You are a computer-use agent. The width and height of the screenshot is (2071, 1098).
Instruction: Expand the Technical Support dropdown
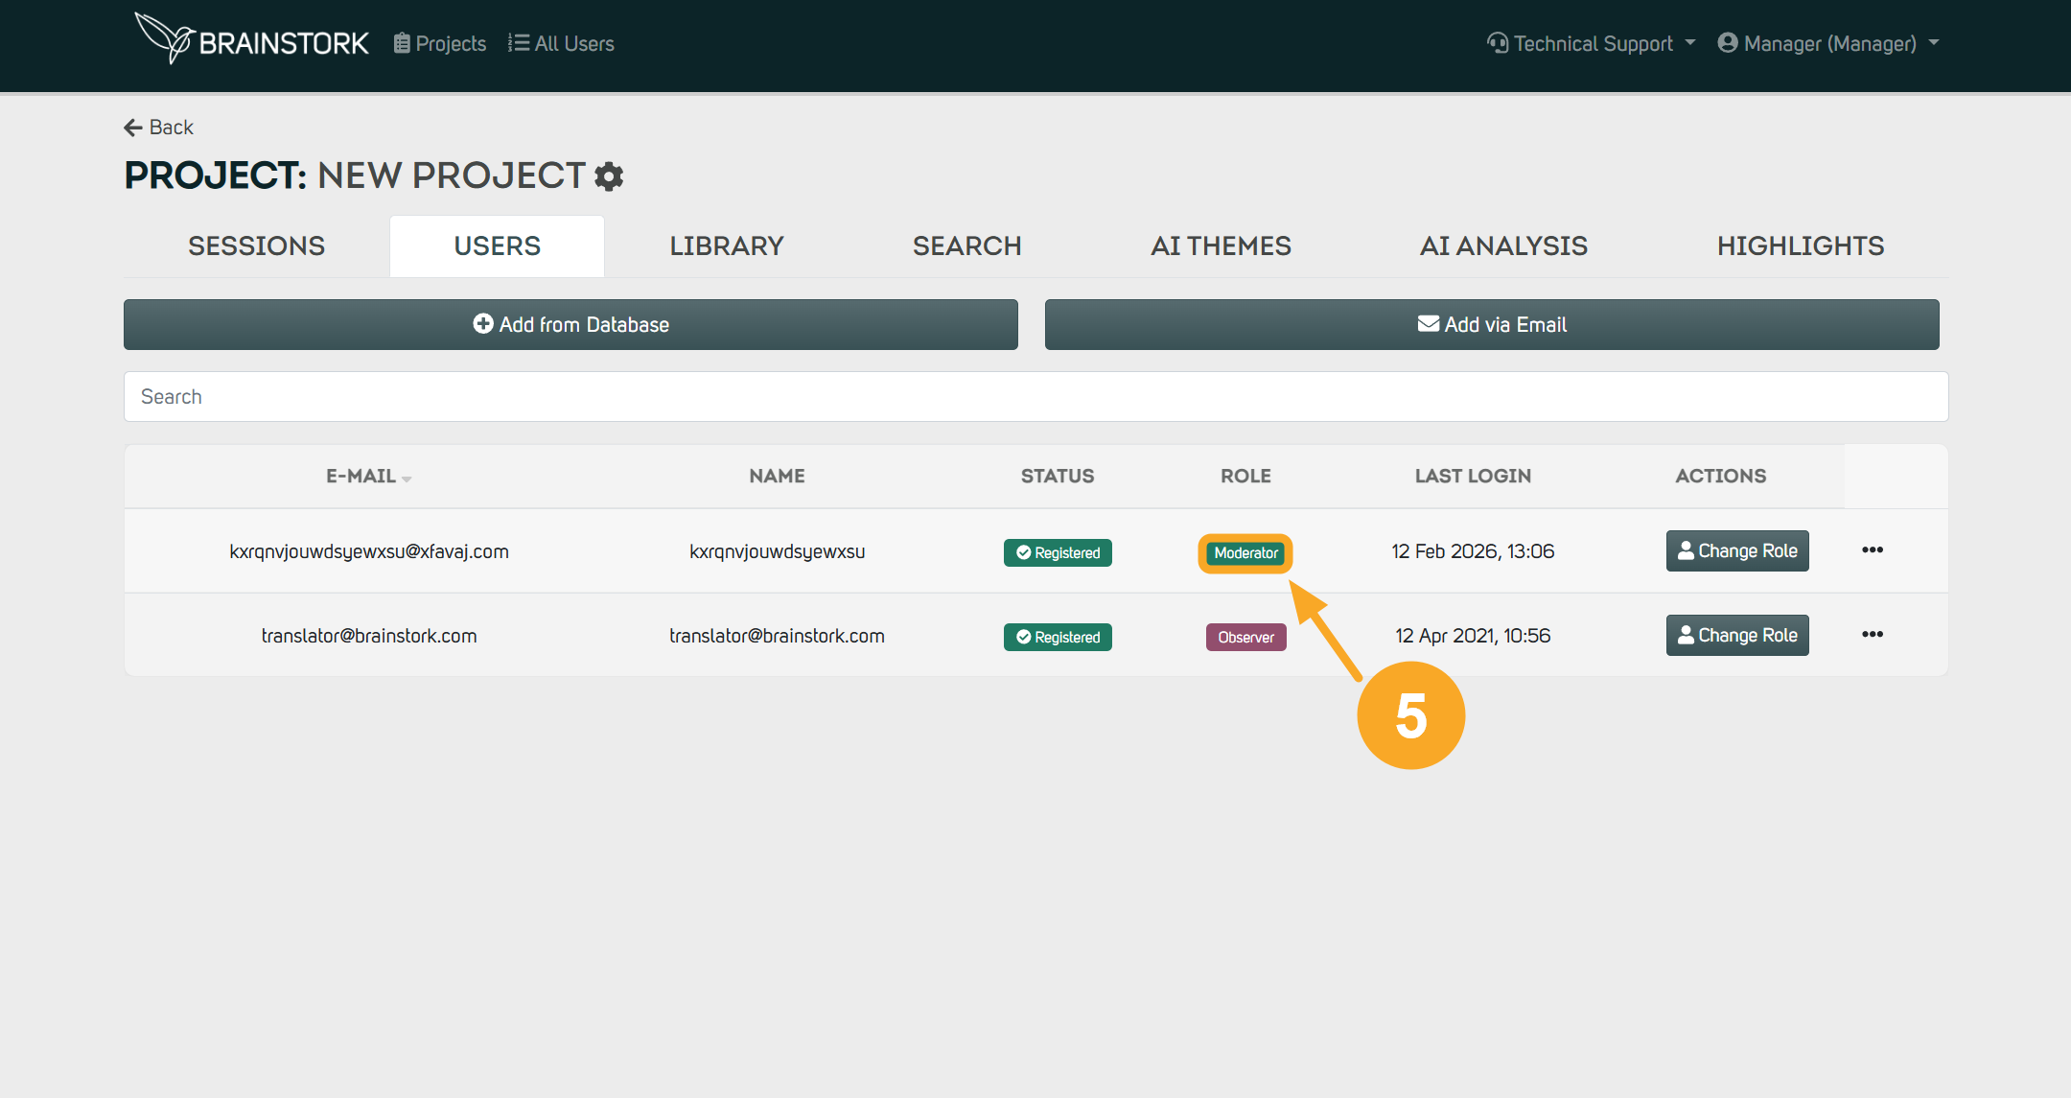1592,43
